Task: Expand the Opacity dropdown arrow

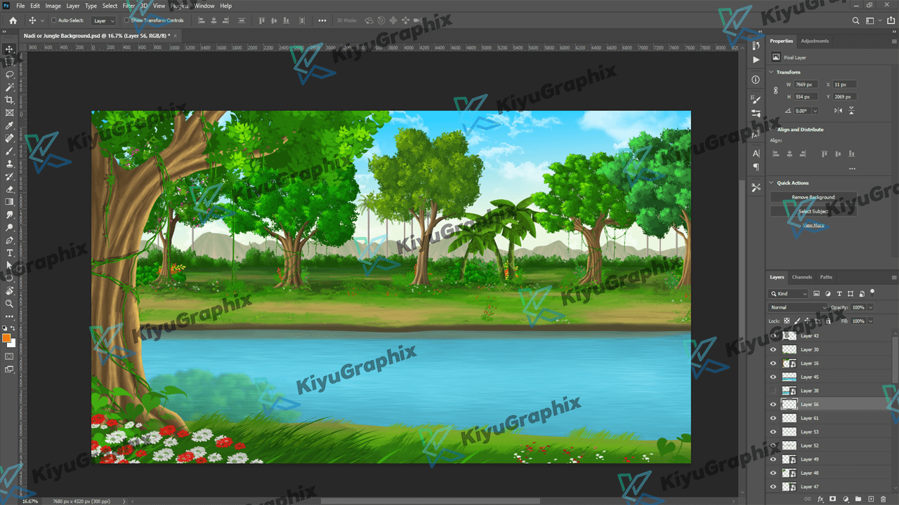Action: click(871, 307)
